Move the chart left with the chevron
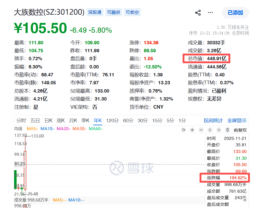Screen dimensions: 256x208 [210, 130]
